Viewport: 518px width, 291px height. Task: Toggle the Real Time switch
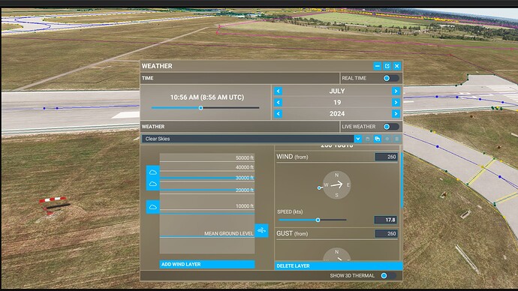tap(391, 78)
